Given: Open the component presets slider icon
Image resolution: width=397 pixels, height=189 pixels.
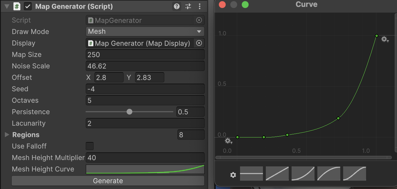Looking at the screenshot, I should click(188, 7).
